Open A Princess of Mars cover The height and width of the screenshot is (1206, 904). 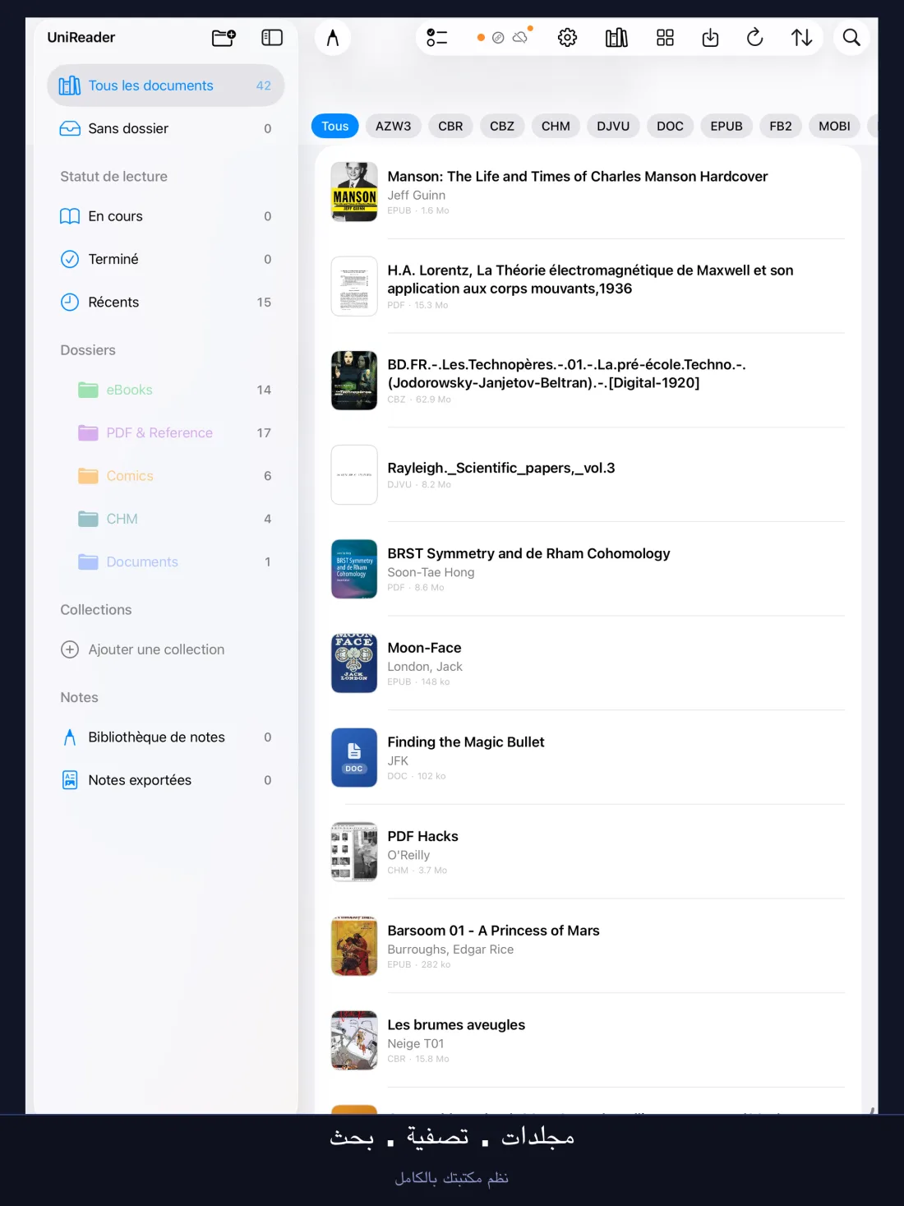tap(354, 946)
